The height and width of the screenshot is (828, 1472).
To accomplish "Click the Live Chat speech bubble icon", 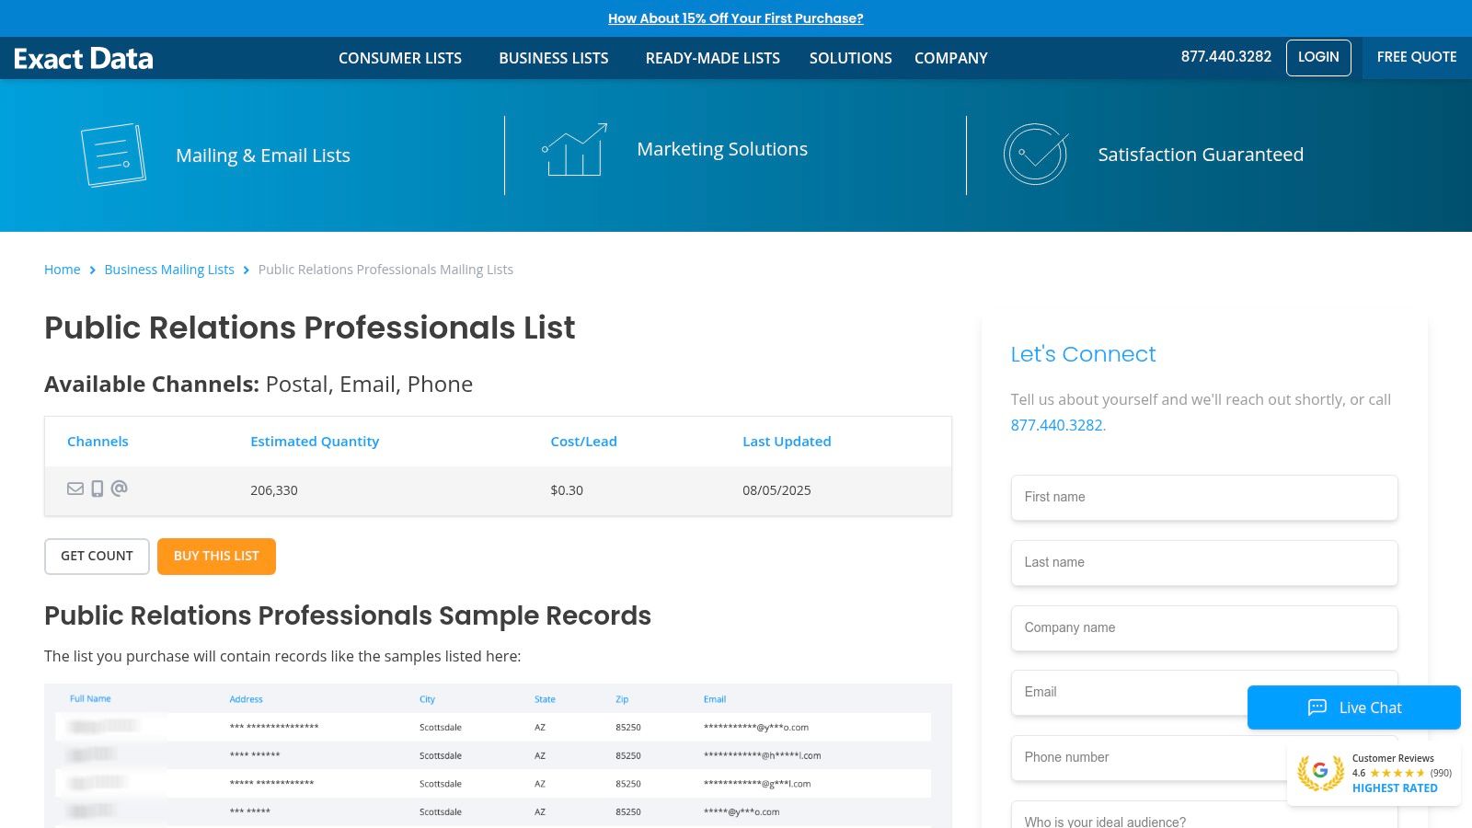I will (x=1317, y=707).
